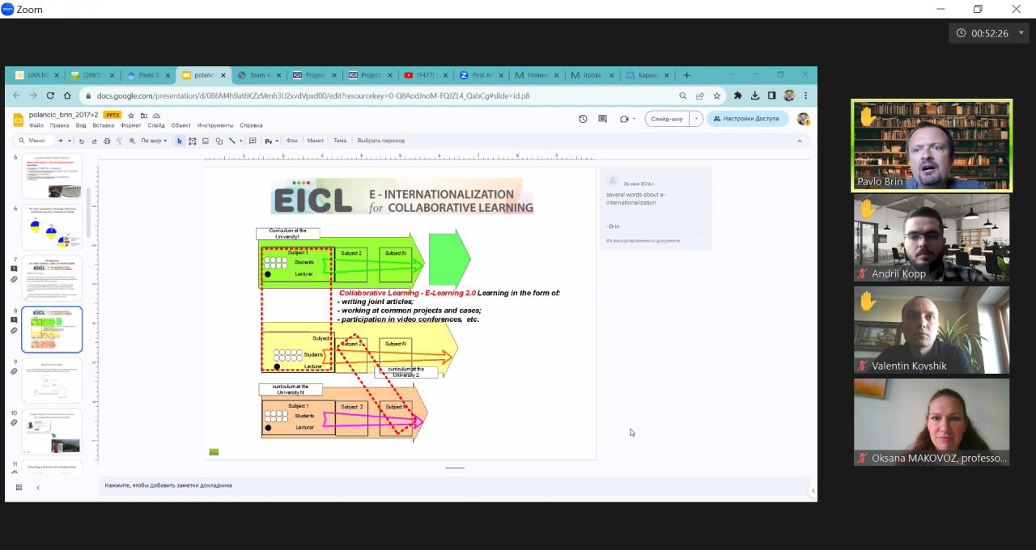Click the Тема theme button
This screenshot has height=550, width=1036.
340,141
